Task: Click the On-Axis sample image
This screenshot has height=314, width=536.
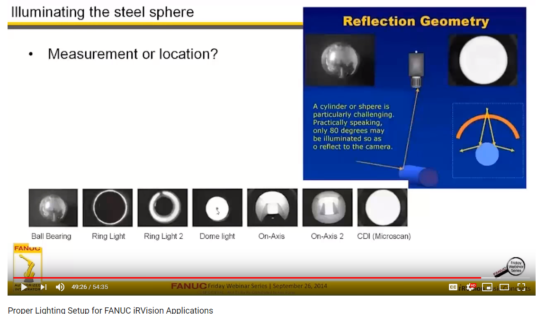Action: click(272, 208)
